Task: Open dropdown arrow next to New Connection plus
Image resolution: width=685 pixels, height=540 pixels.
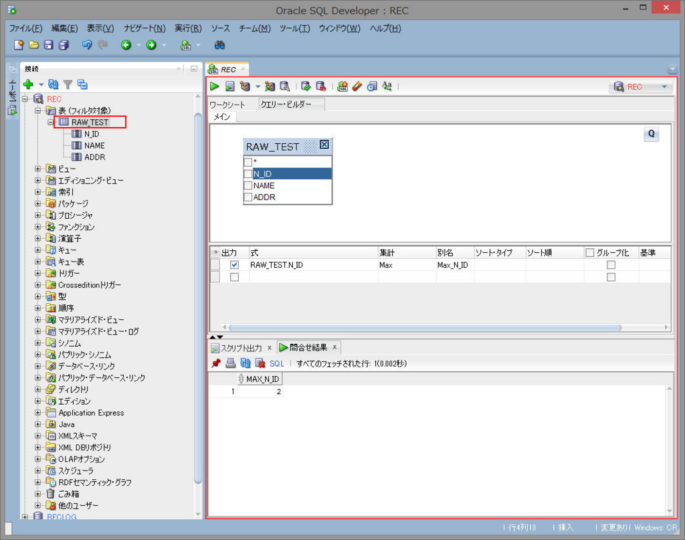Action: tap(41, 84)
